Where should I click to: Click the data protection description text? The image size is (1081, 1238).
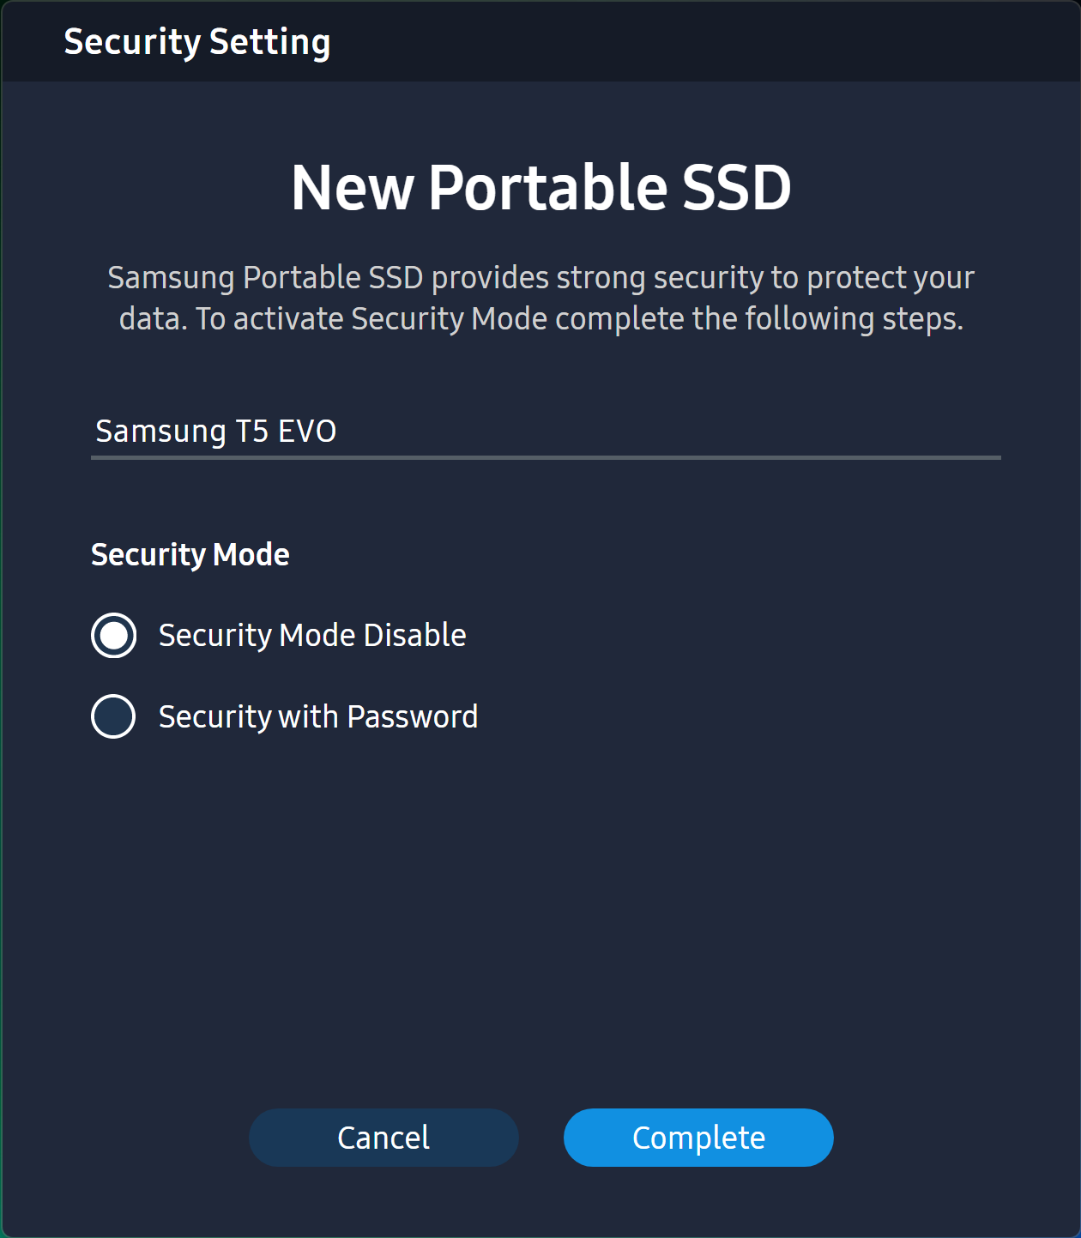pos(540,297)
